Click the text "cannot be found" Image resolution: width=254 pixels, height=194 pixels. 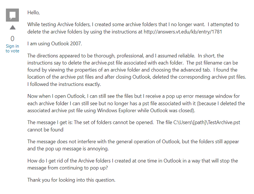pyautogui.click(x=45, y=129)
